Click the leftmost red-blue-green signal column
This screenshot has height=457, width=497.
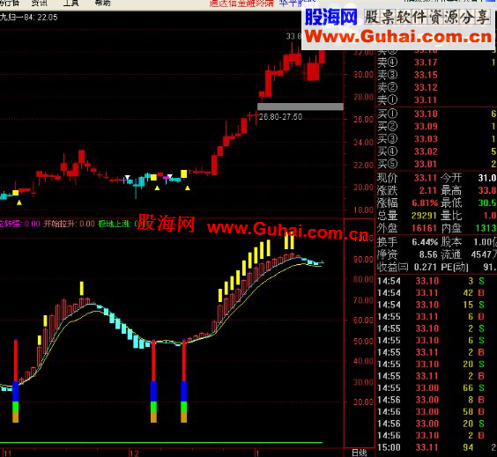pos(16,380)
